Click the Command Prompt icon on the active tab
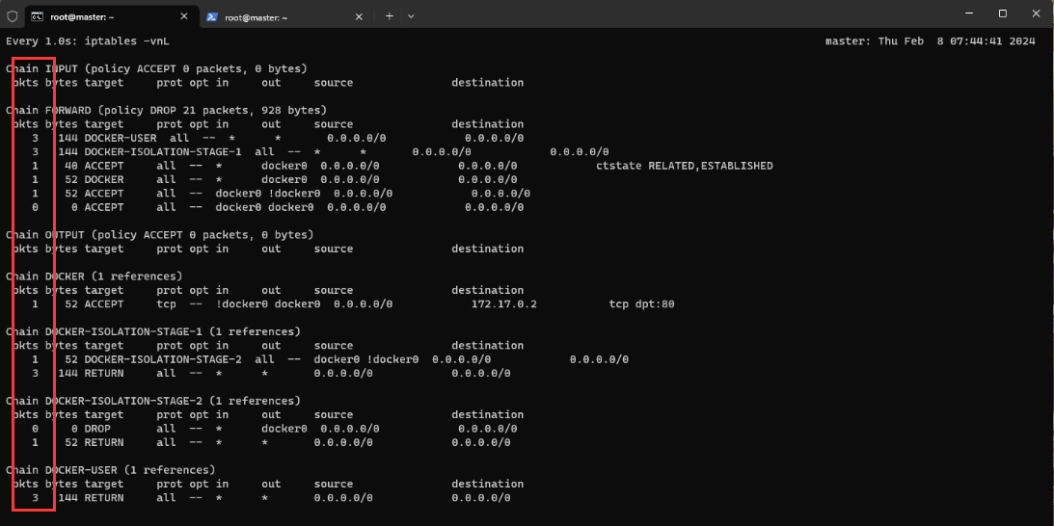Image resolution: width=1054 pixels, height=526 pixels. [38, 16]
